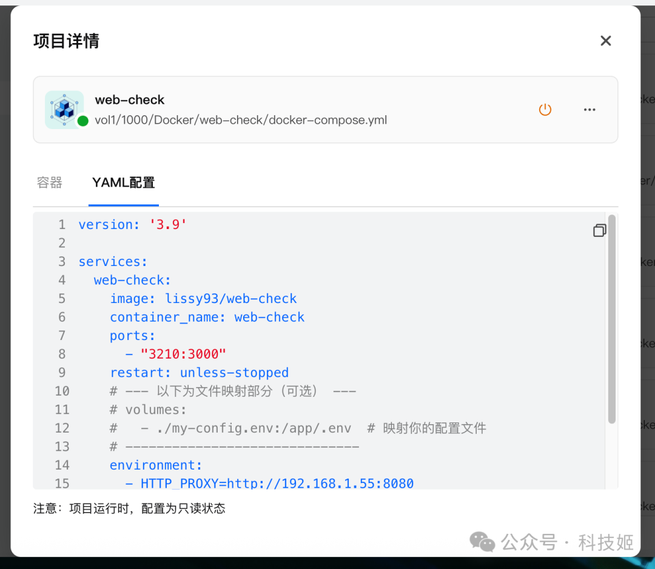Click line number 10 in the gutter
This screenshot has width=655, height=569.
pos(62,391)
